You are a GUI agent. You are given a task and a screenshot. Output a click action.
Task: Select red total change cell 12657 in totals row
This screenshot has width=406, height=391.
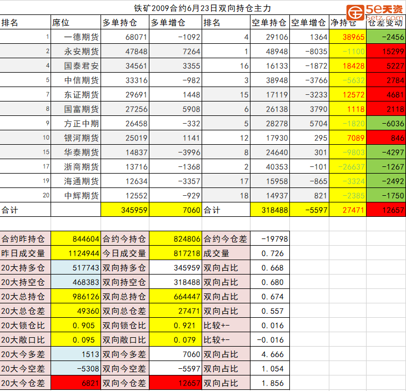click(x=386, y=210)
